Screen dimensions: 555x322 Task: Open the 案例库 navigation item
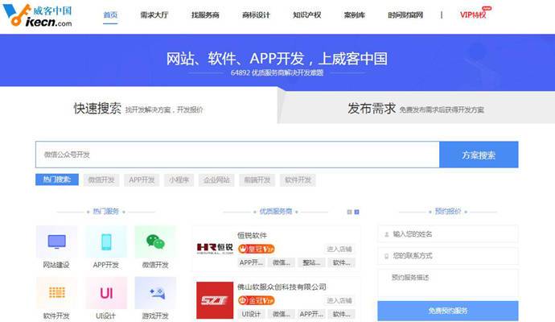(x=355, y=14)
